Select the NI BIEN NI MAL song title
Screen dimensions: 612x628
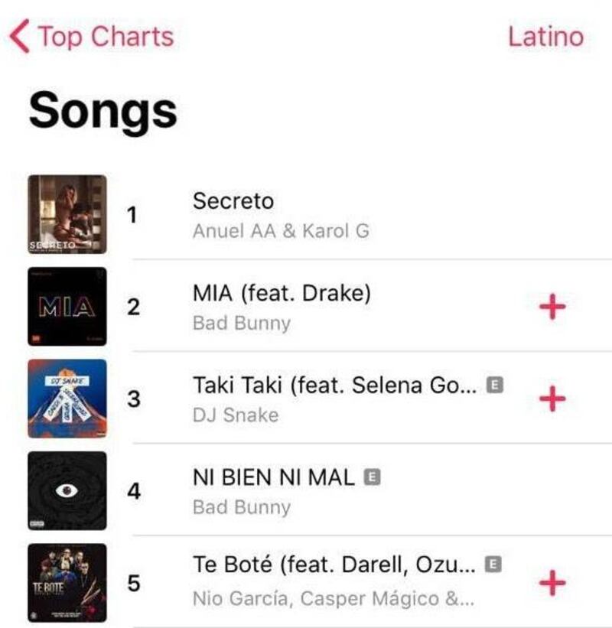tap(274, 477)
